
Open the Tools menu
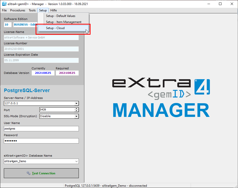[x=32, y=10]
